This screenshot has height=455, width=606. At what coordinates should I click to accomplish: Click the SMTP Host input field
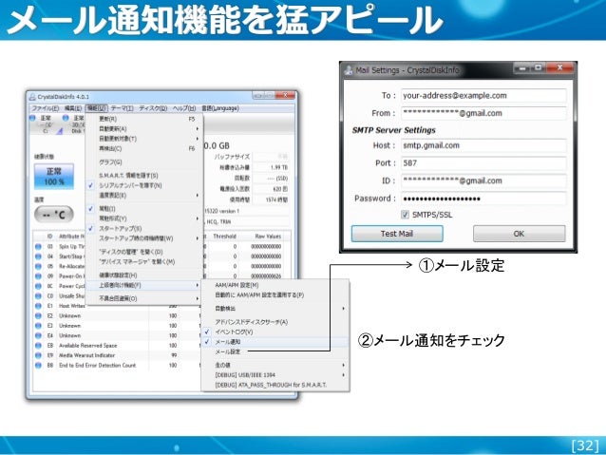483,145
